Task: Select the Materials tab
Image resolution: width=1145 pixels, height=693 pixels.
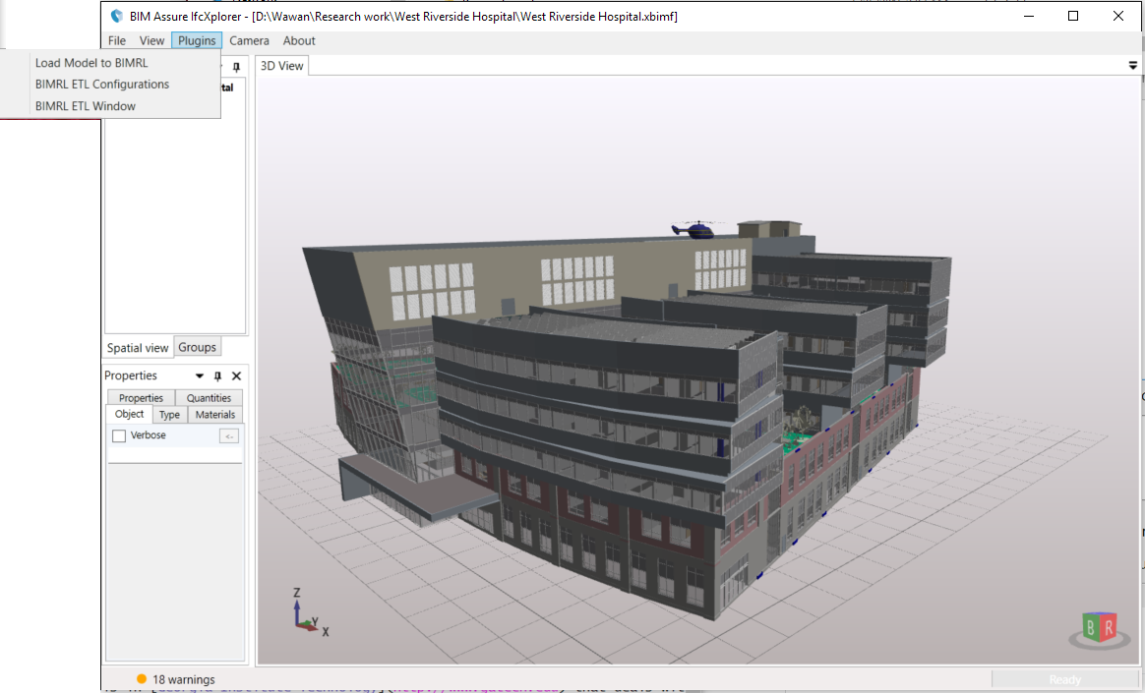Action: [215, 415]
